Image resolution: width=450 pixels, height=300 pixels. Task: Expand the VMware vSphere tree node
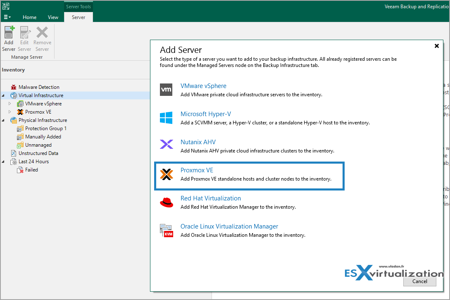10,104
